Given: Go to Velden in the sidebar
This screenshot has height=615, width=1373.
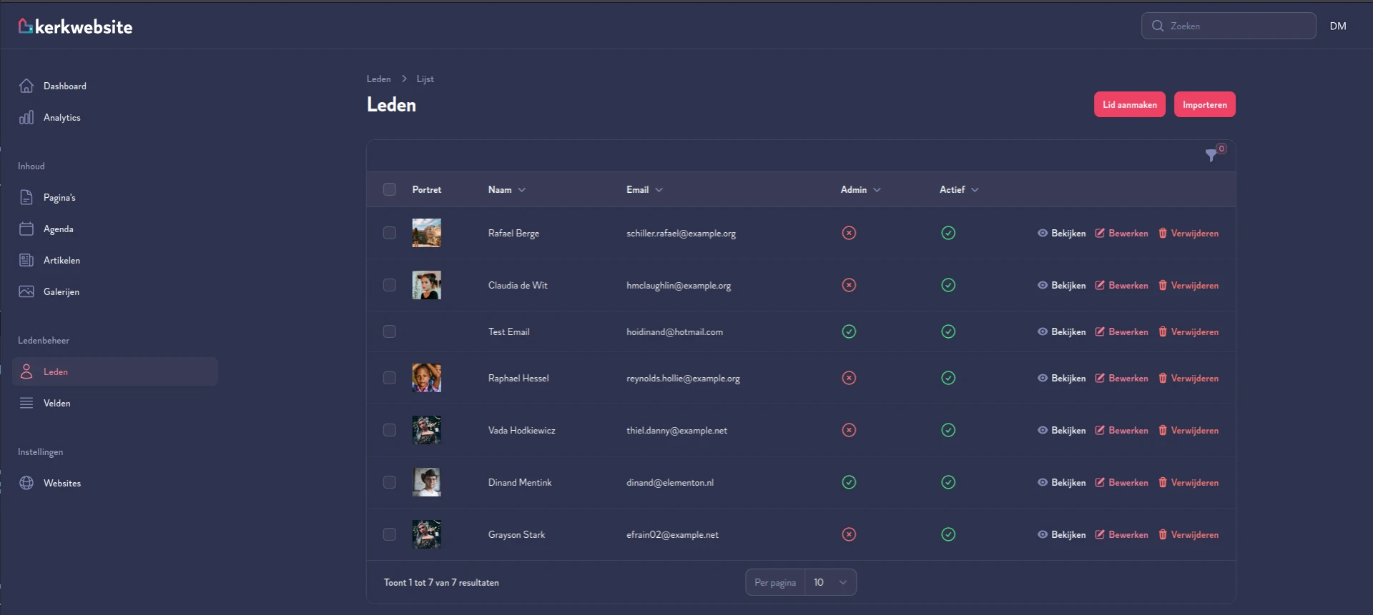Looking at the screenshot, I should pos(56,403).
